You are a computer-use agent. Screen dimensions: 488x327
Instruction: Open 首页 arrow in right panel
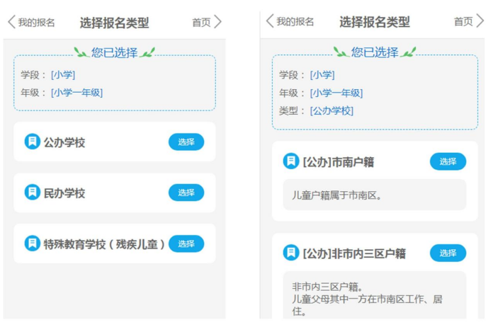click(480, 21)
